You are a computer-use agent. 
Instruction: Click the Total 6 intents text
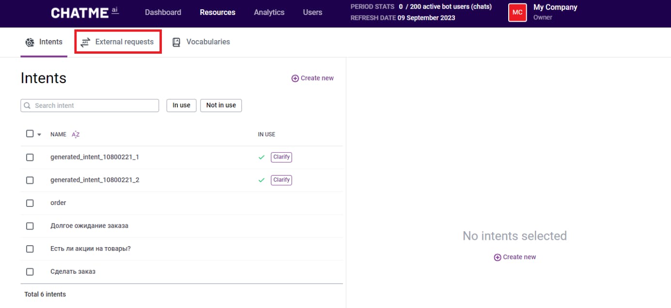click(45, 294)
